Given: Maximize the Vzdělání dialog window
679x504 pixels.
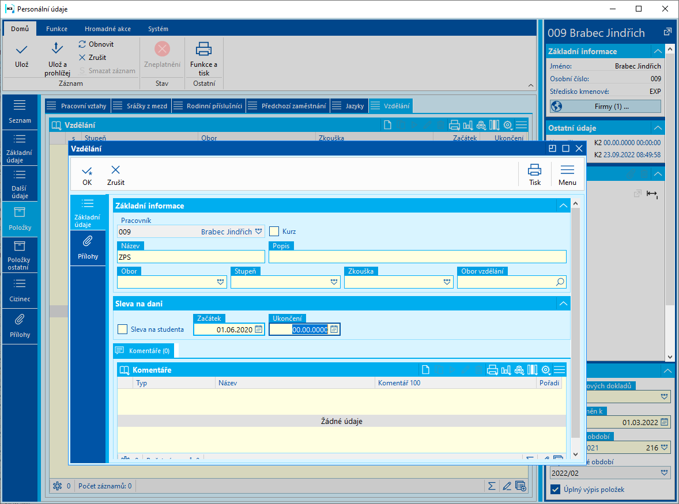Looking at the screenshot, I should (565, 149).
